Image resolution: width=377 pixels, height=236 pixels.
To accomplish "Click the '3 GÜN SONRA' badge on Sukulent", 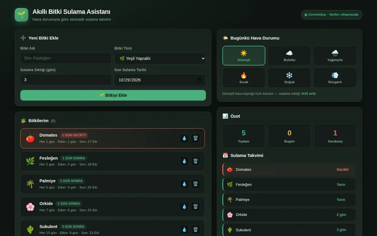I will [73, 227].
